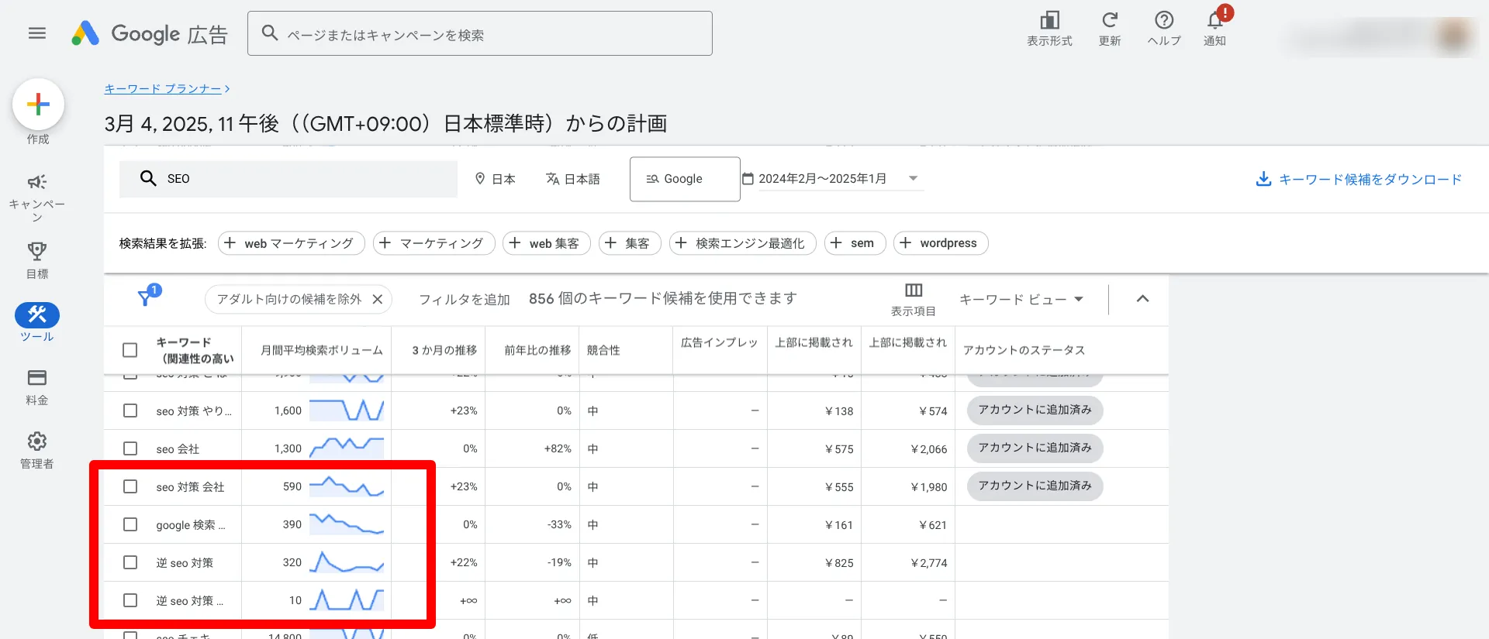Click the 作成 plus button
Viewport: 1489px width, 639px height.
pos(38,105)
